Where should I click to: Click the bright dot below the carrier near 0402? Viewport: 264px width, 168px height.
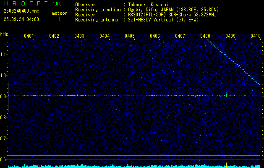click(49, 99)
